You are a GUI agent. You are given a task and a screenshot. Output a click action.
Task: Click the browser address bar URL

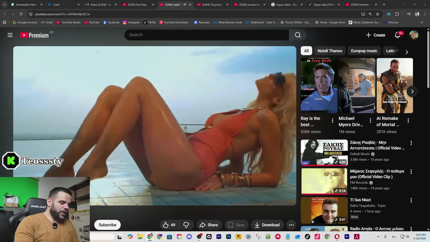coord(62,14)
